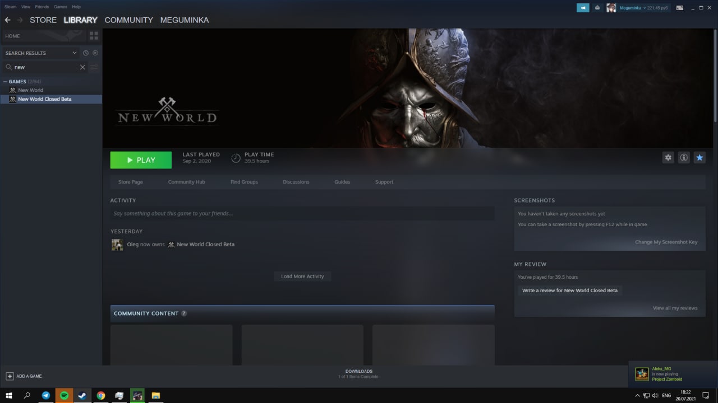
Task: Click community content help question mark
Action: 184,313
